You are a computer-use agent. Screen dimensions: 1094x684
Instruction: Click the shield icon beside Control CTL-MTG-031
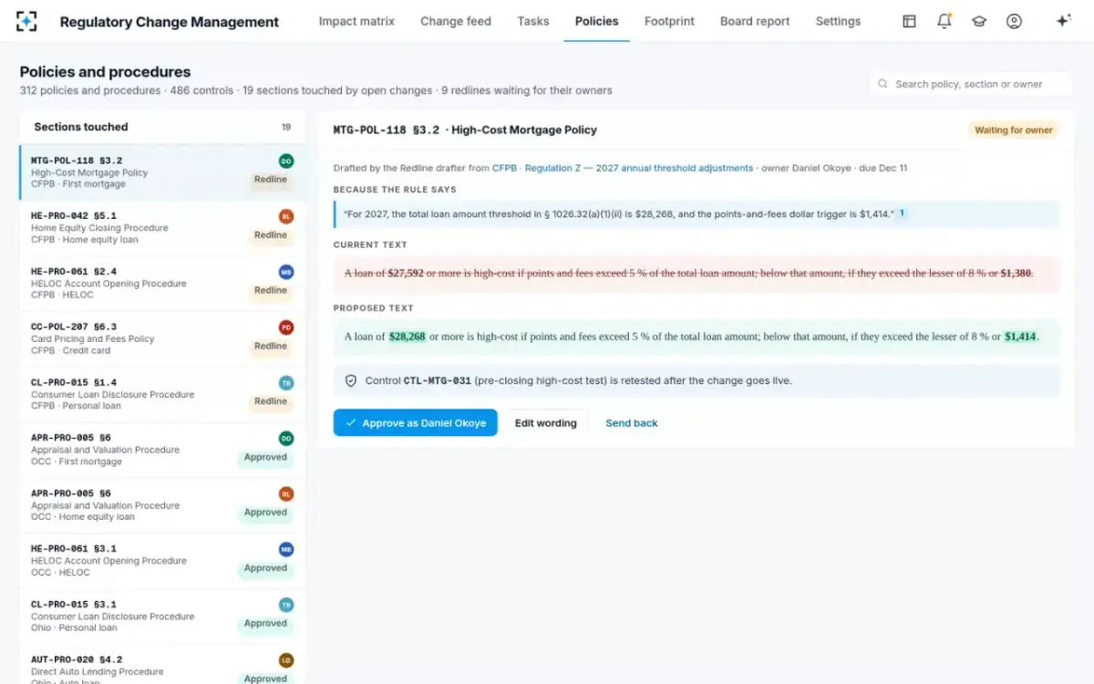(351, 380)
